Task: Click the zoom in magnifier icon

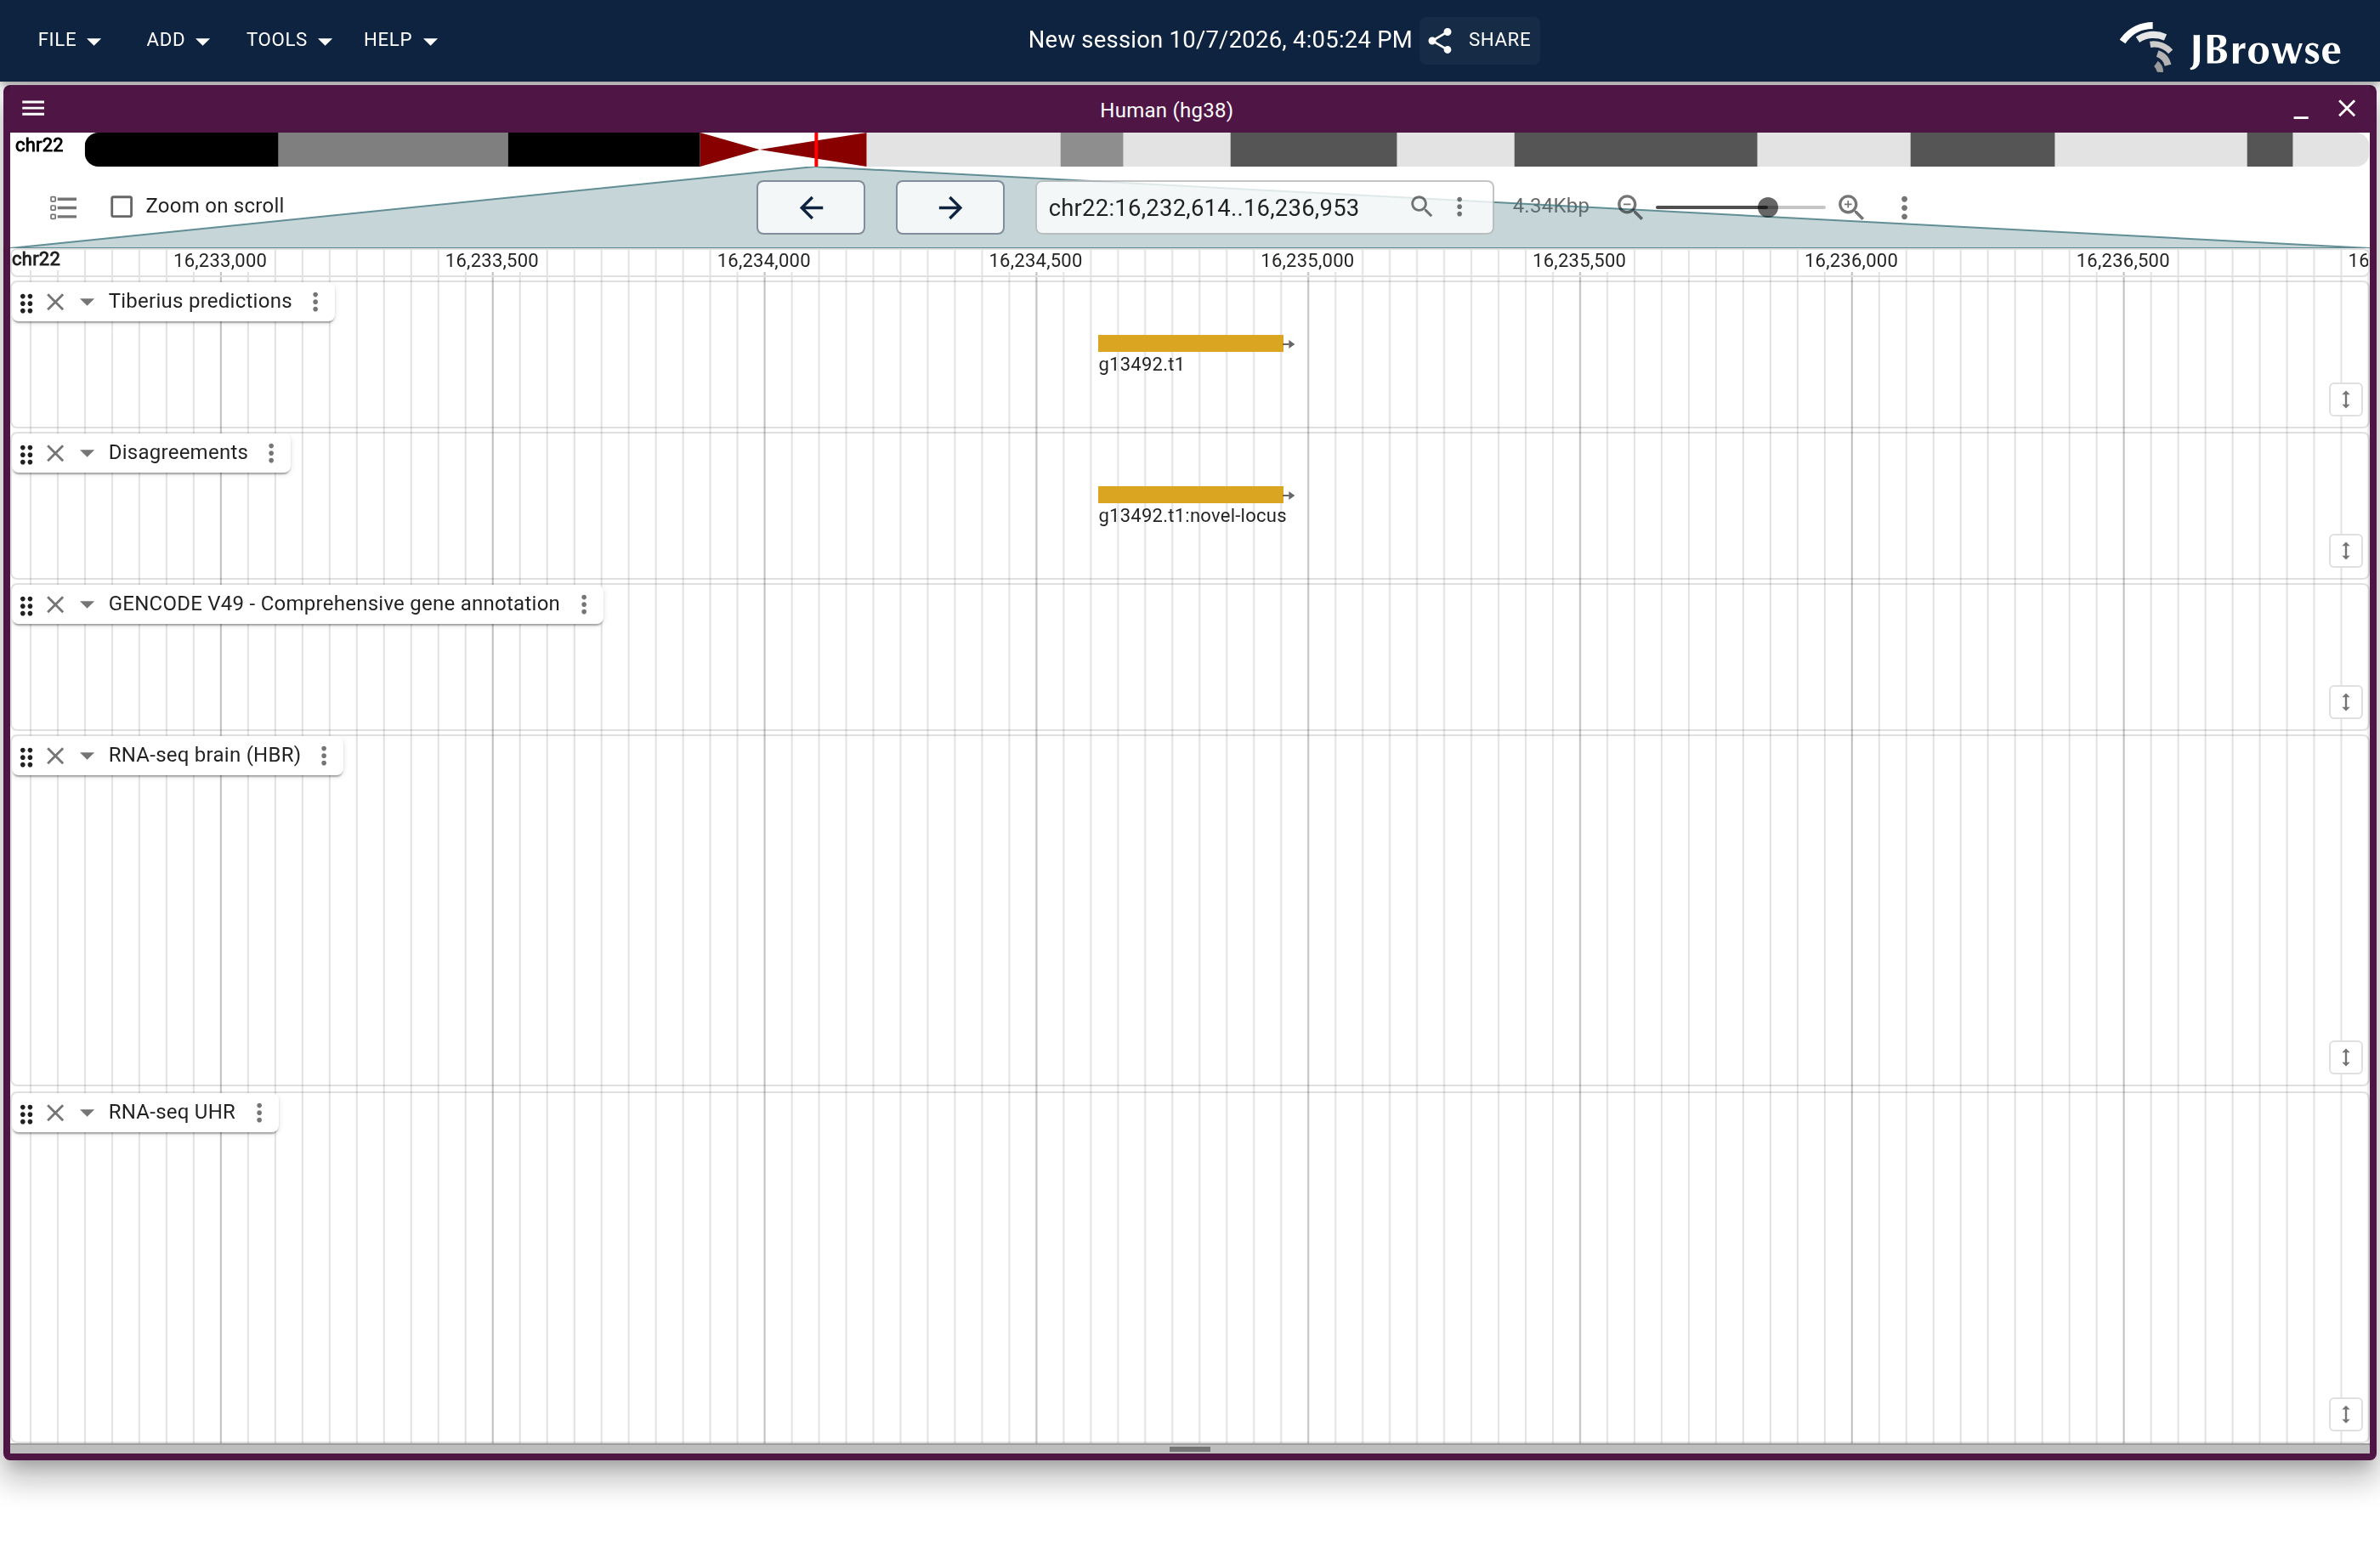Action: pyautogui.click(x=1851, y=207)
